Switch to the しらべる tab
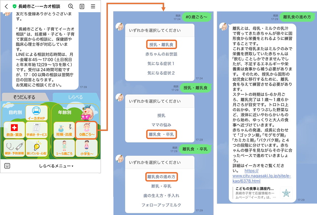 click(76, 97)
